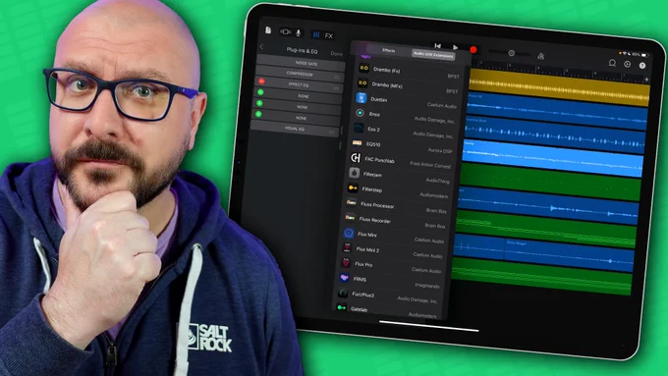Select the yellow audio region
This screenshot has width=668, height=376.
click(x=559, y=87)
